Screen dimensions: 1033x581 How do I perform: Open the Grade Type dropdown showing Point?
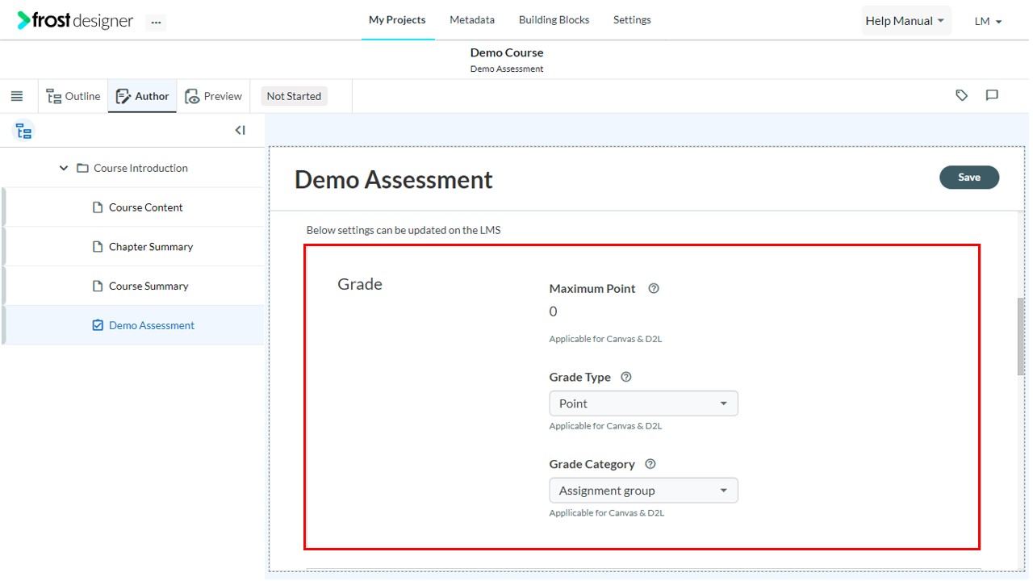point(643,403)
